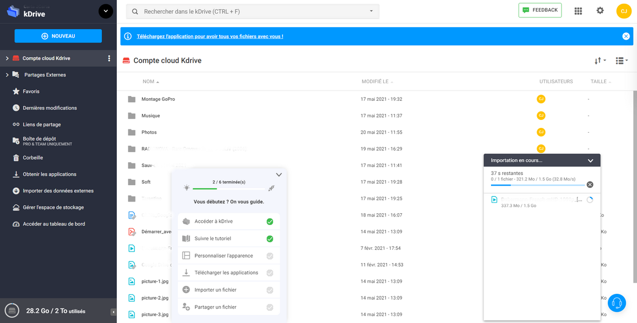637x323 pixels.
Task: Open settings gear icon in header
Action: (600, 11)
